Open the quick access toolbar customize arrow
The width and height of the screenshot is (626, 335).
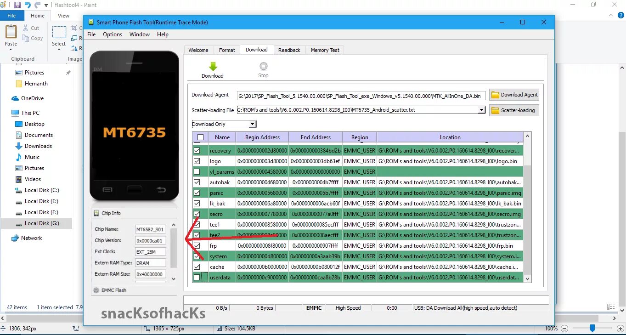(x=46, y=6)
